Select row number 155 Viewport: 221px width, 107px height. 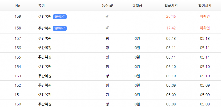(x=18, y=57)
